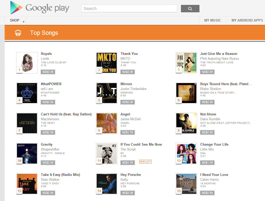Open the song "Mirrors"
This screenshot has height=201, width=265.
click(126, 84)
